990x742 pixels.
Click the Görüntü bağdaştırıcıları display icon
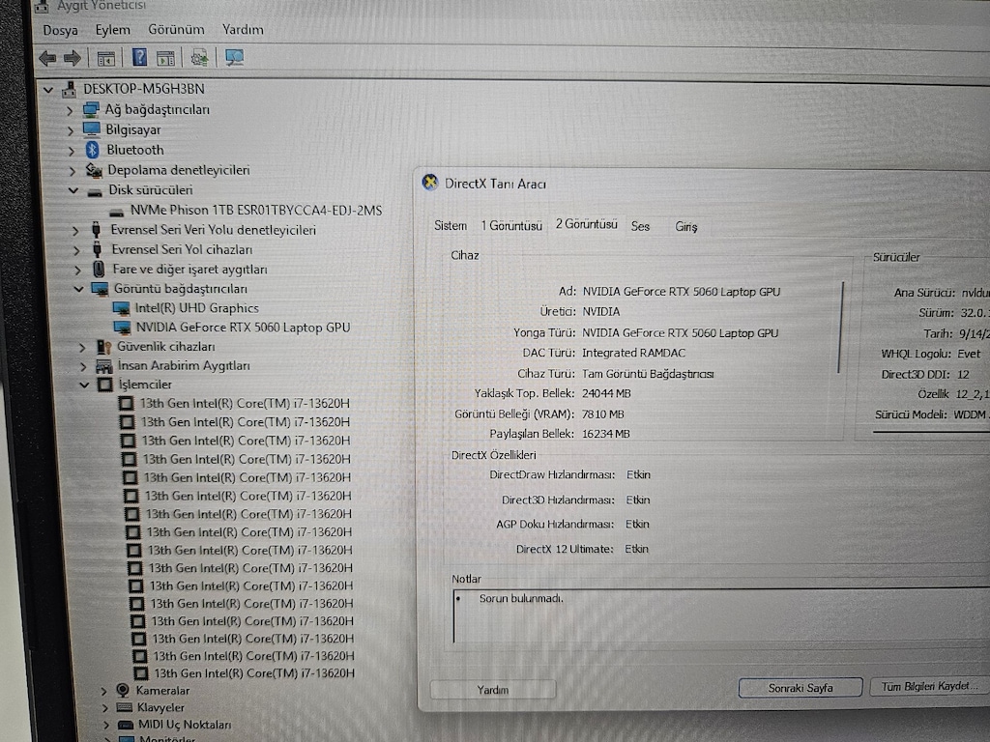(x=101, y=289)
